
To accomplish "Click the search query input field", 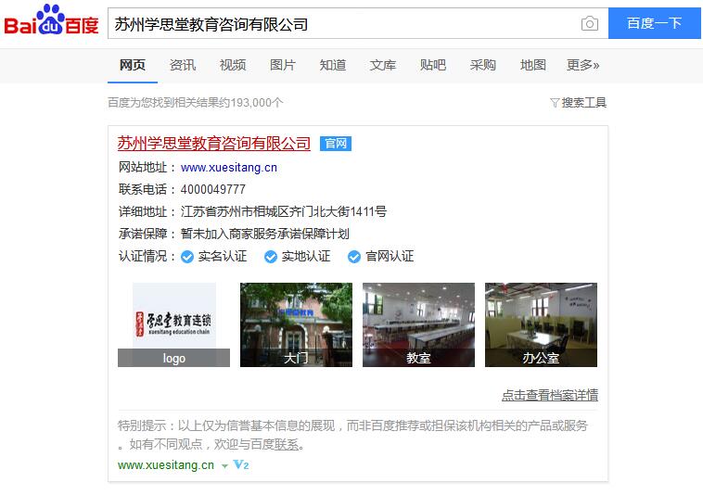I will [345, 23].
